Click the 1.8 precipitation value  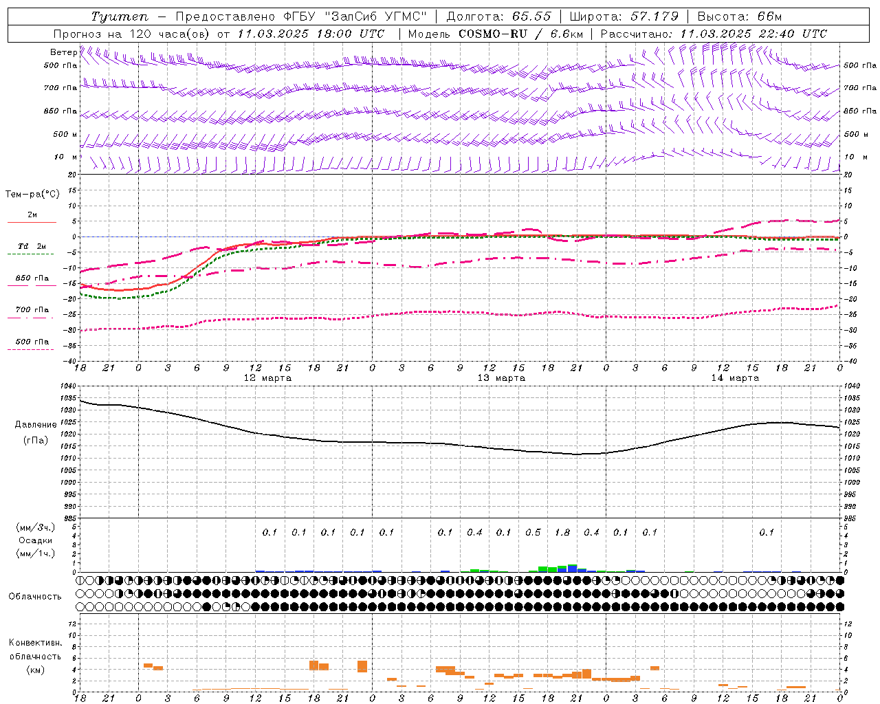(562, 532)
